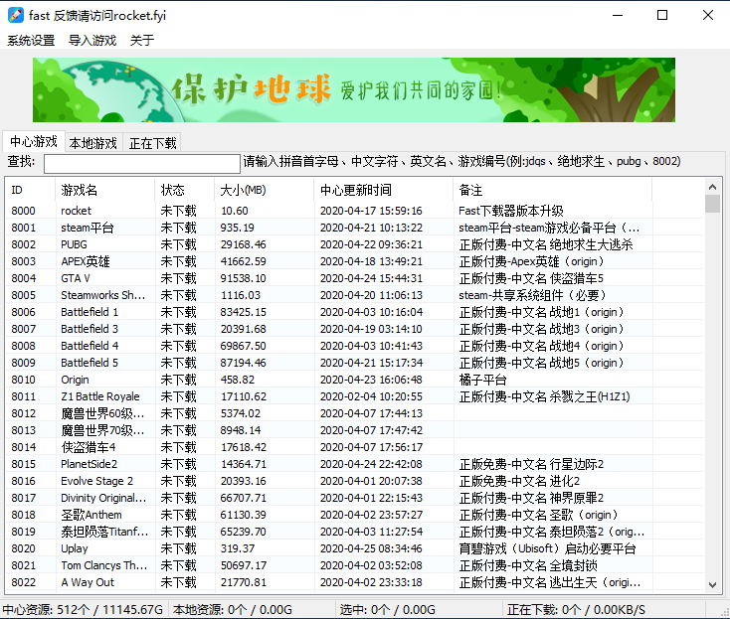This screenshot has width=730, height=619.
Task: Open the 导入游戏 menu
Action: (x=92, y=41)
